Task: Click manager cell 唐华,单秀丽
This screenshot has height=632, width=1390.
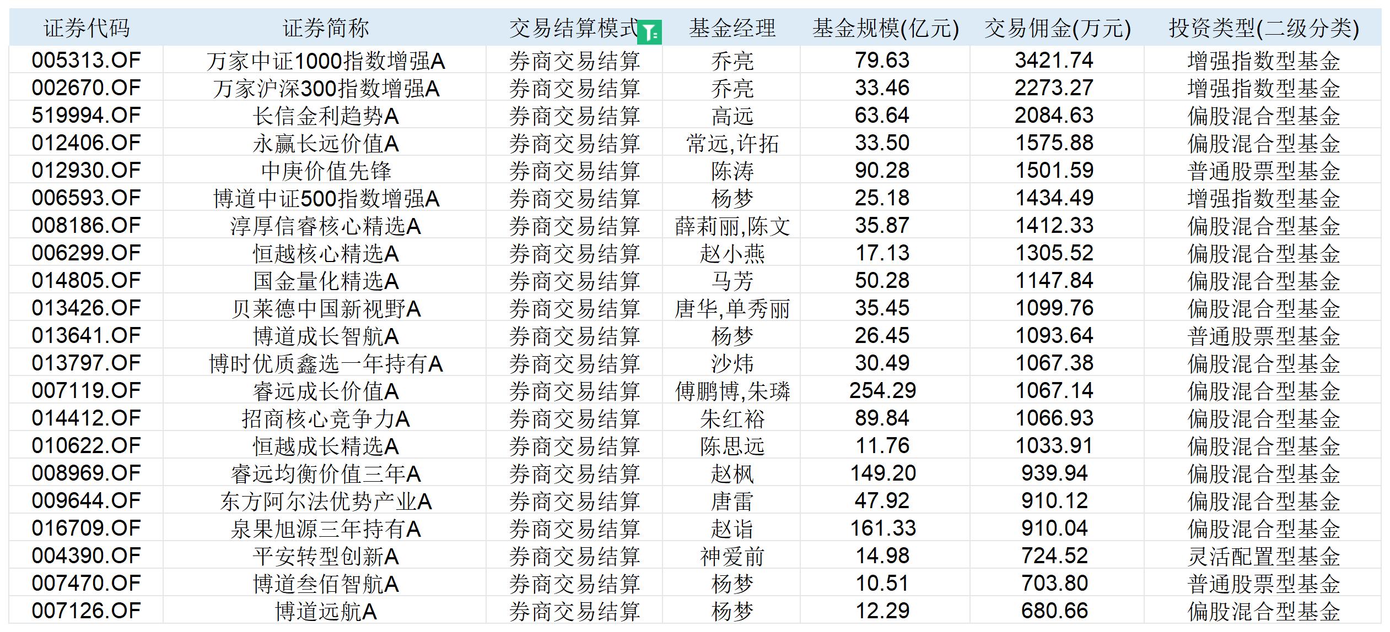Action: pyautogui.click(x=731, y=308)
